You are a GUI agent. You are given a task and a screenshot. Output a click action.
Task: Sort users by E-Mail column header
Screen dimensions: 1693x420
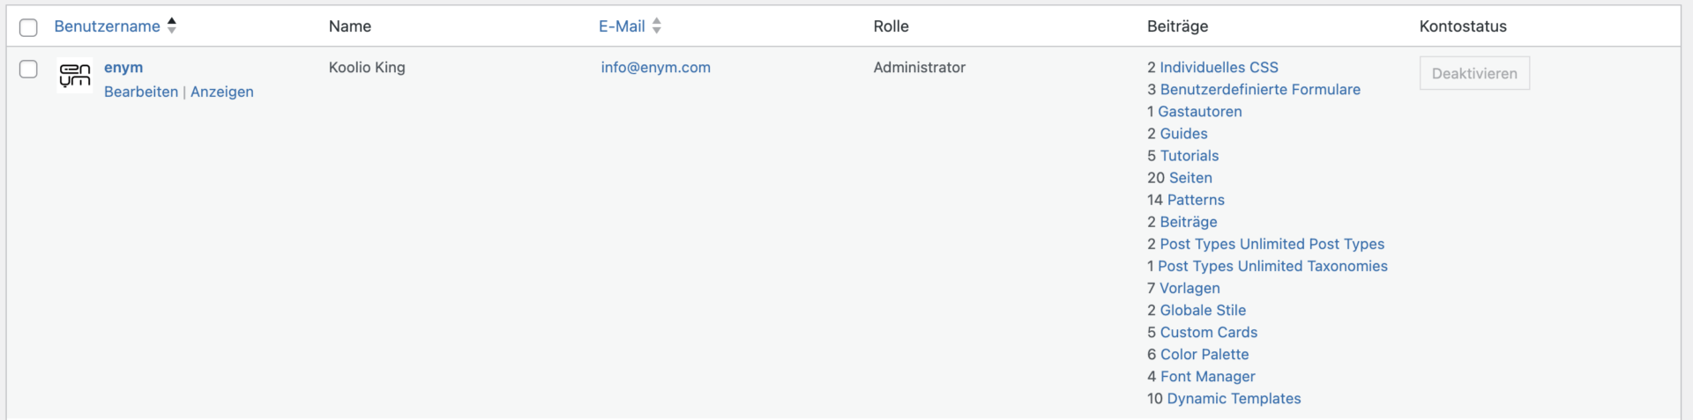pyautogui.click(x=622, y=26)
